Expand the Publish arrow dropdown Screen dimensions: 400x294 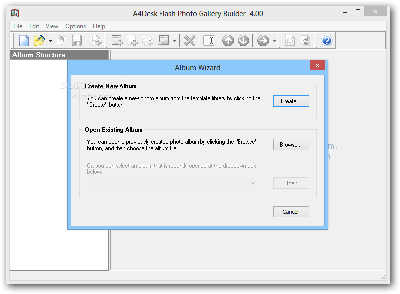pos(274,41)
